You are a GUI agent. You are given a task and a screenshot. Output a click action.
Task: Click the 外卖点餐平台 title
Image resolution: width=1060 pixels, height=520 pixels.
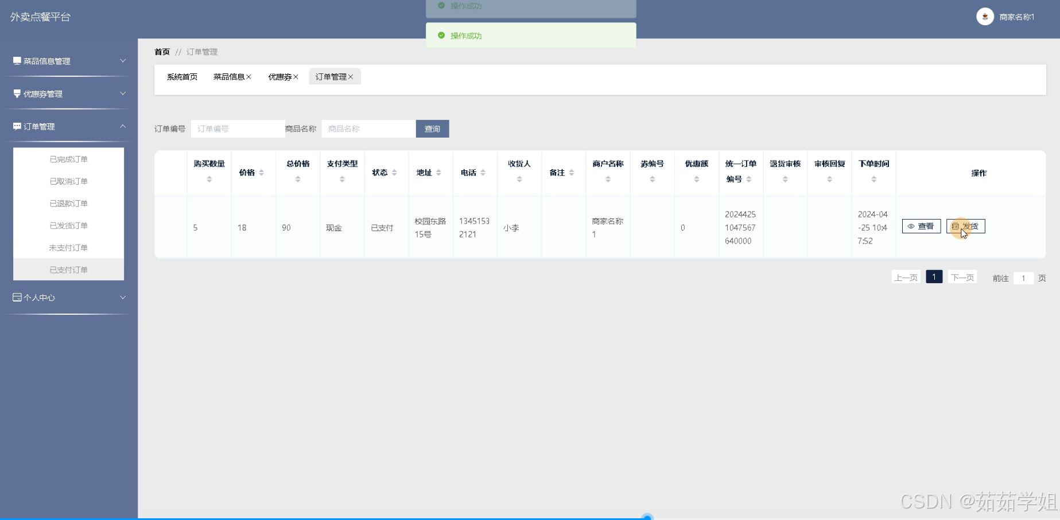click(x=40, y=17)
